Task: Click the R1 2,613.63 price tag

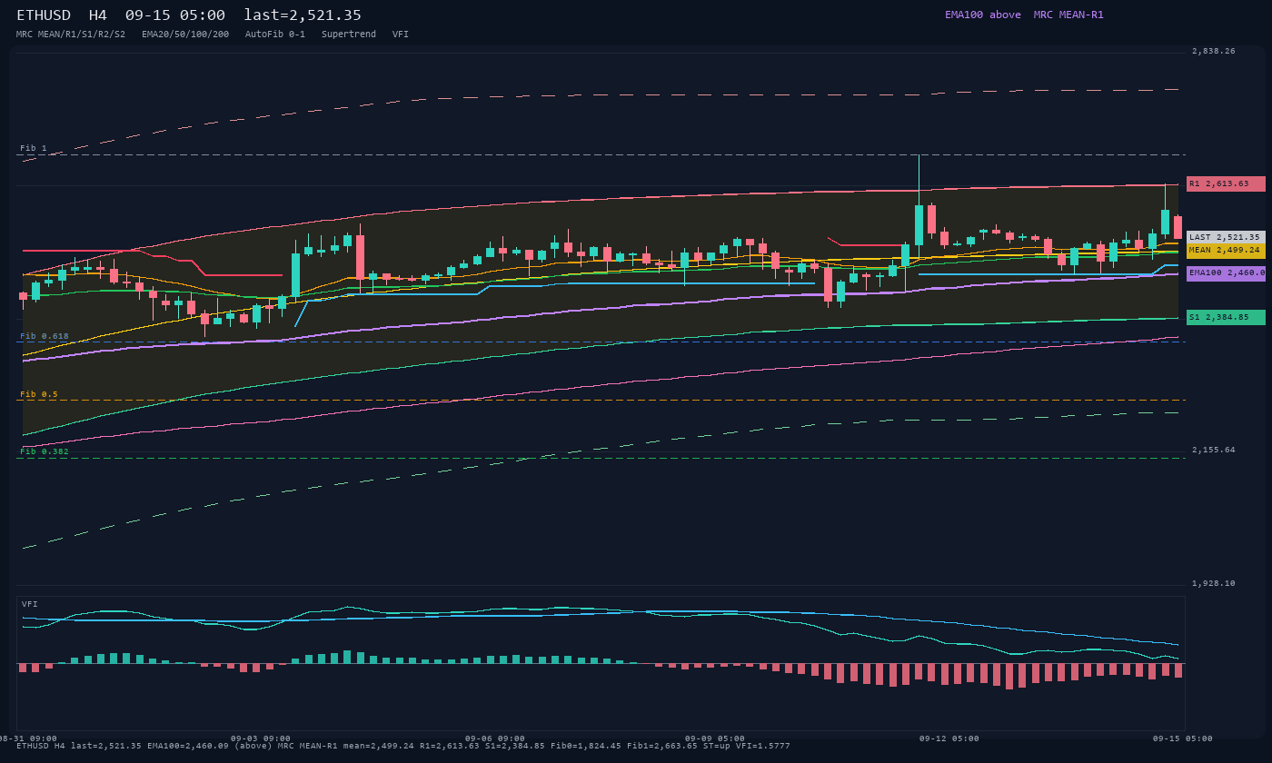Action: (1226, 183)
